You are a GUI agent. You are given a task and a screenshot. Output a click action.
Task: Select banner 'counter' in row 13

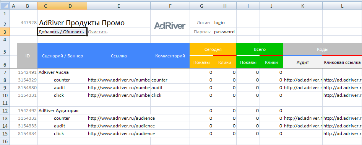point(70,118)
